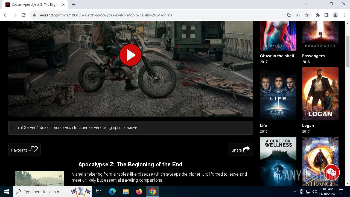Screen dimensions: 350x197
Task: Click the year 2016 under Passengers
Action: tap(306, 62)
